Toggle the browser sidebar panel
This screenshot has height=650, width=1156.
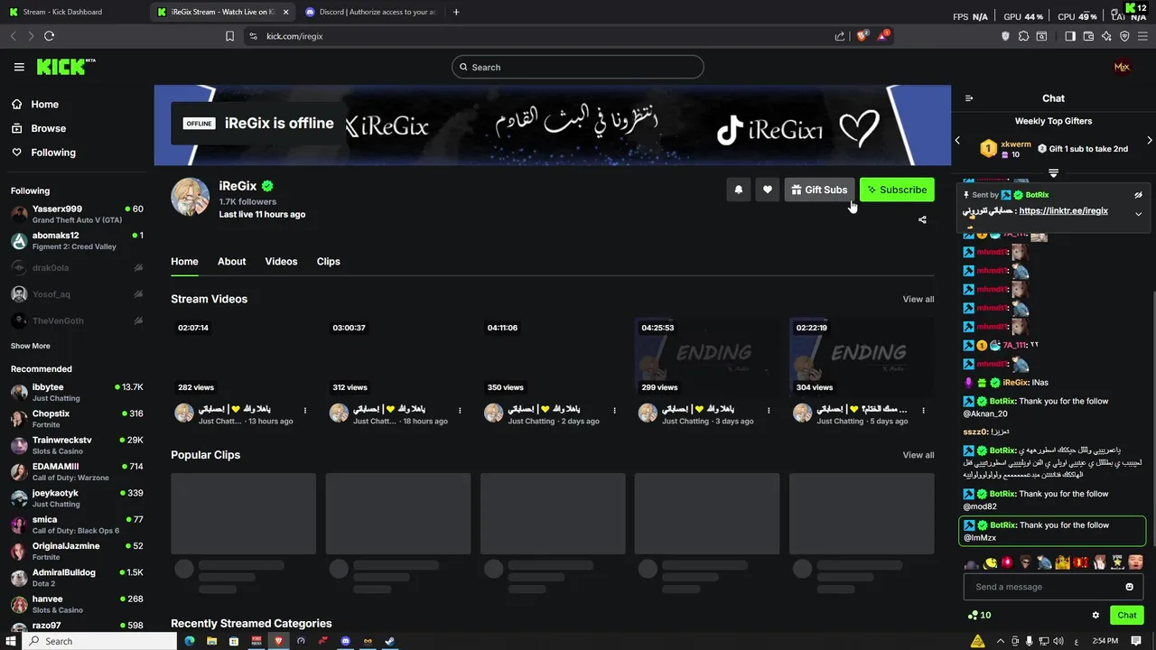(x=1070, y=36)
